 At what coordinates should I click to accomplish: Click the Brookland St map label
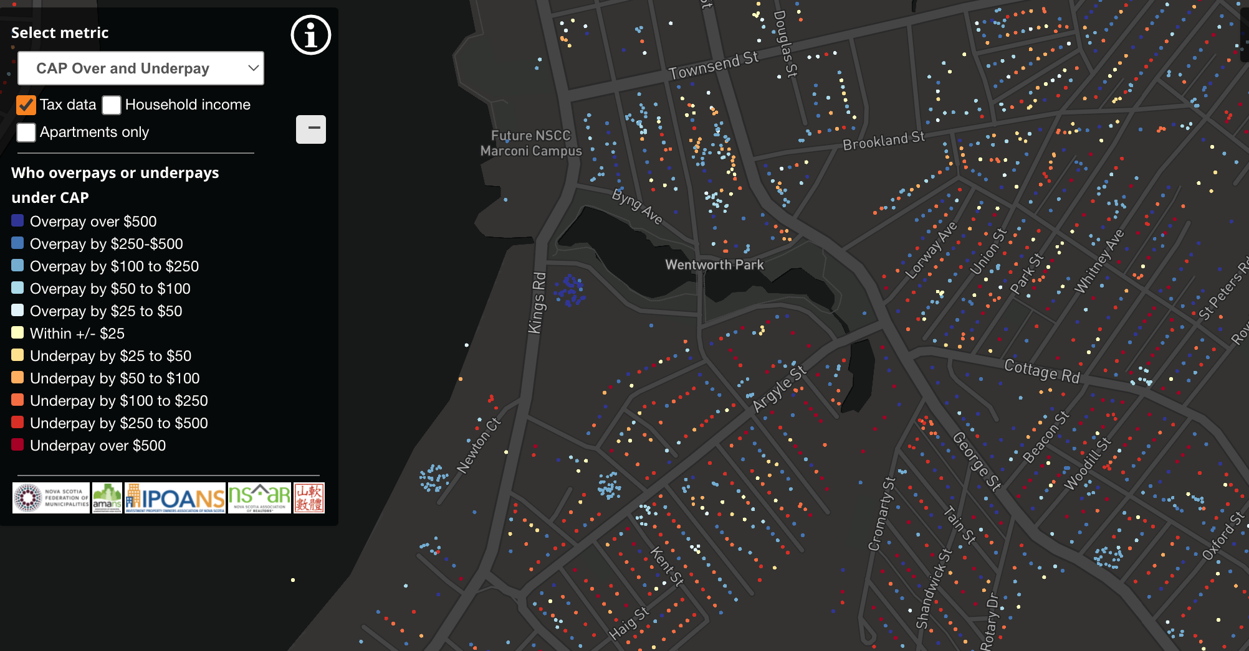click(x=884, y=141)
